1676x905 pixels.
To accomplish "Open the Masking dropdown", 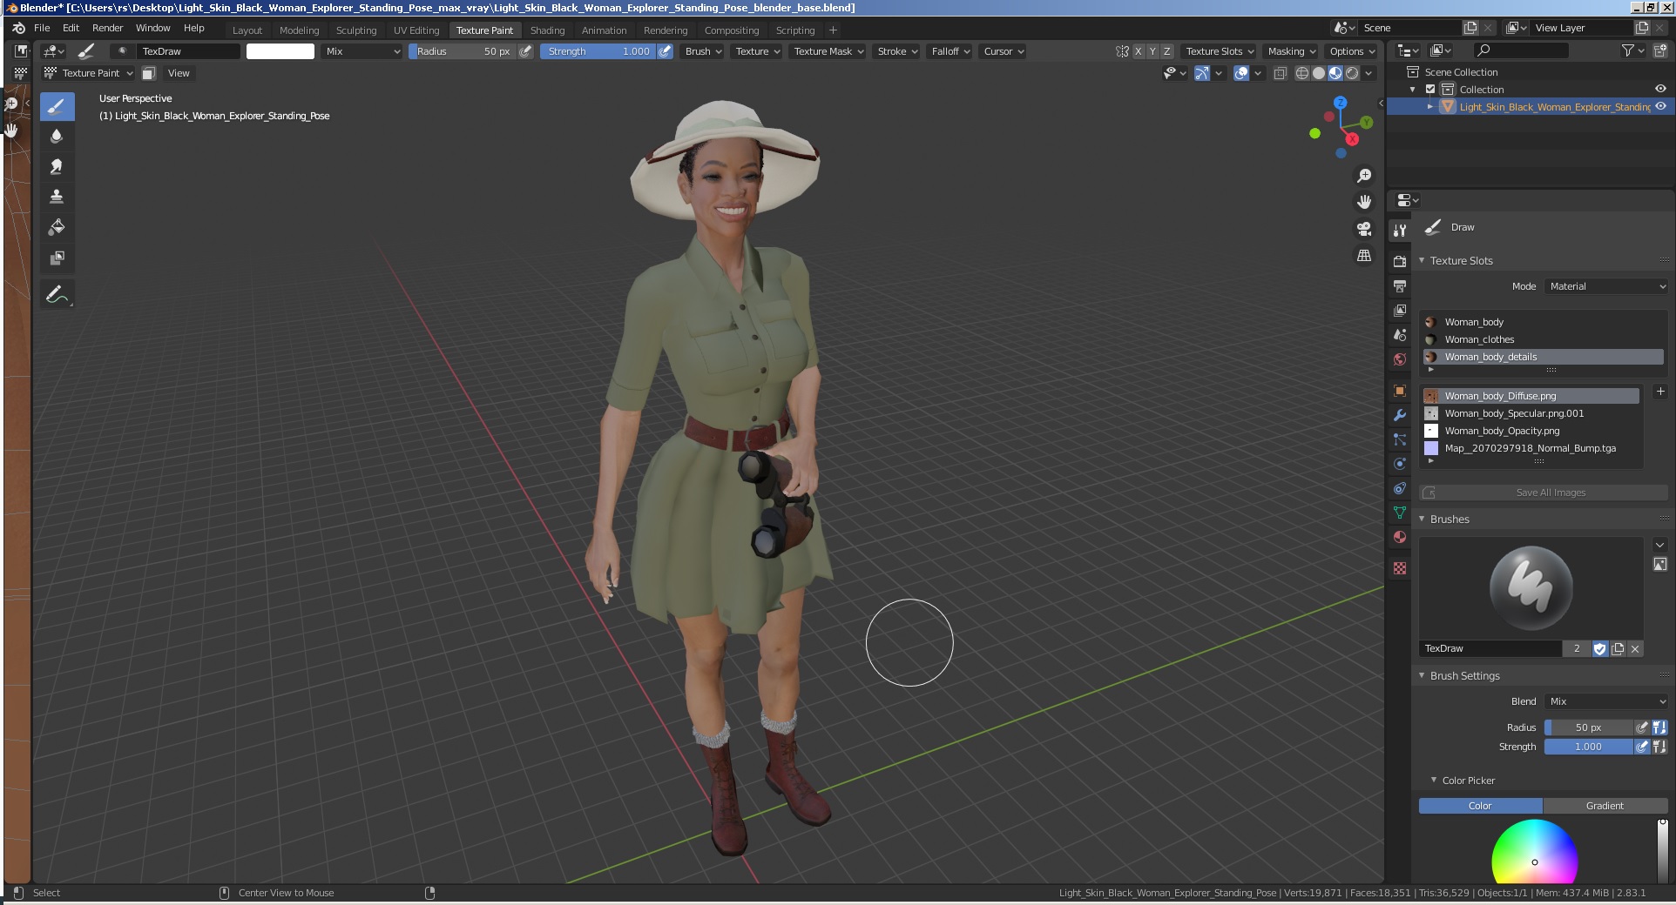I will pos(1291,51).
